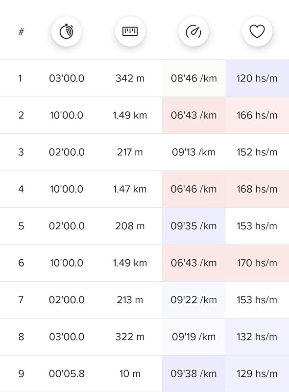The width and height of the screenshot is (289, 392).
Task: Tap lap 9 pace 09'38 /km
Action: [x=194, y=374]
